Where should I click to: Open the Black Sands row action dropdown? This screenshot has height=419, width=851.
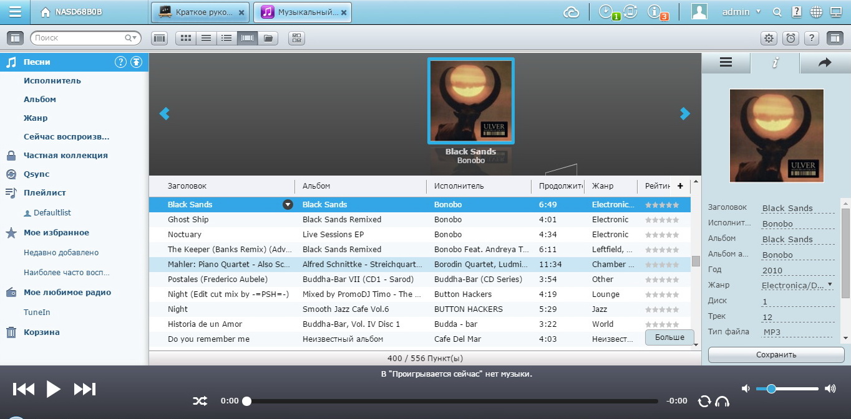pyautogui.click(x=288, y=204)
